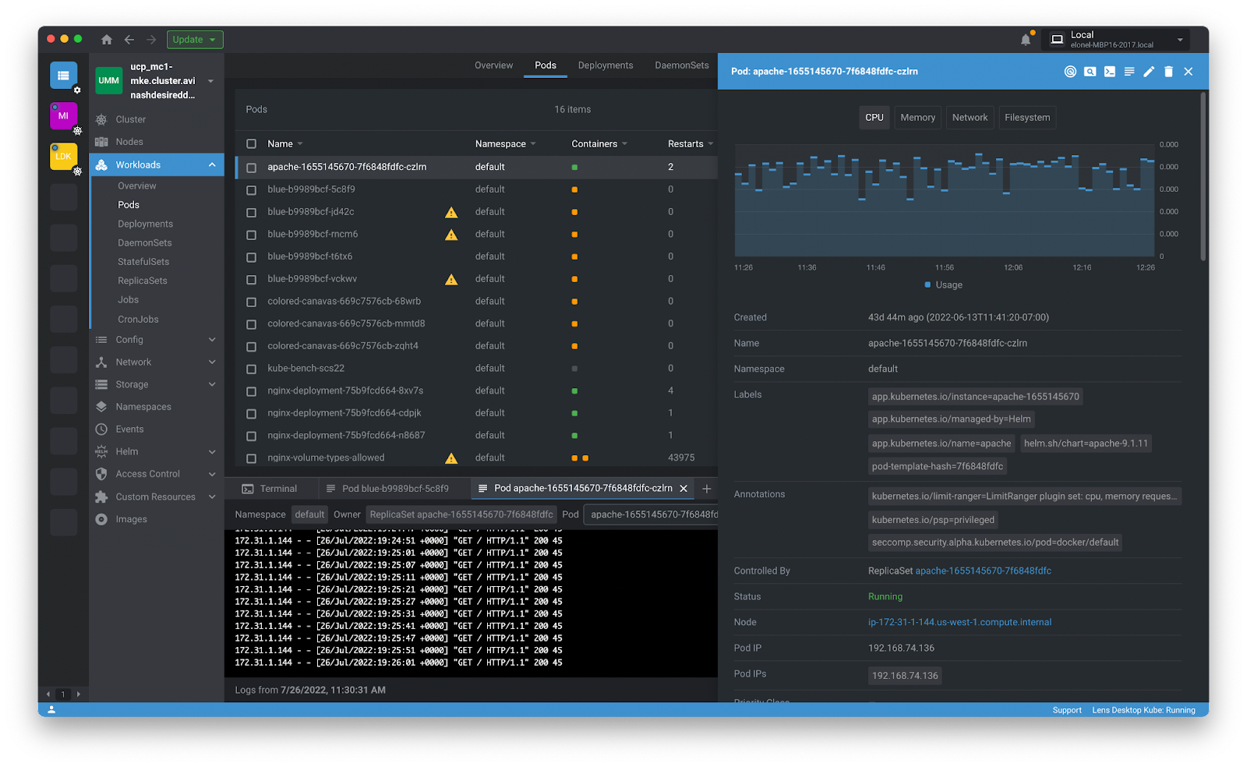
Task: Show the Filesystem metrics tab
Action: pos(1027,118)
